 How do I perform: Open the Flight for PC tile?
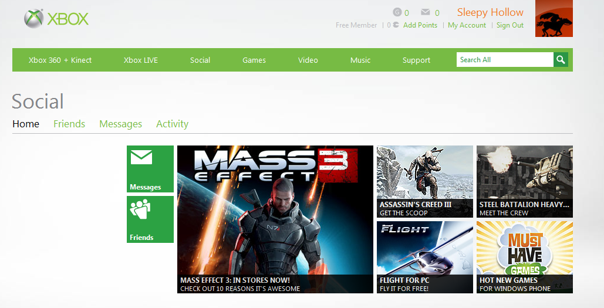click(425, 257)
